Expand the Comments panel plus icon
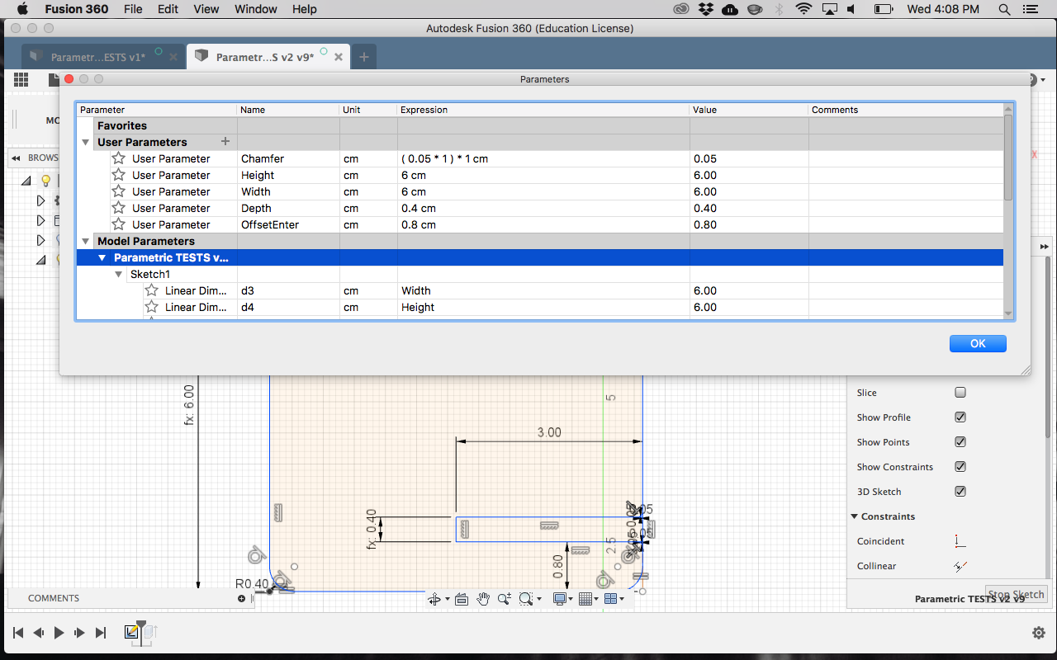This screenshot has width=1057, height=660. tap(241, 598)
